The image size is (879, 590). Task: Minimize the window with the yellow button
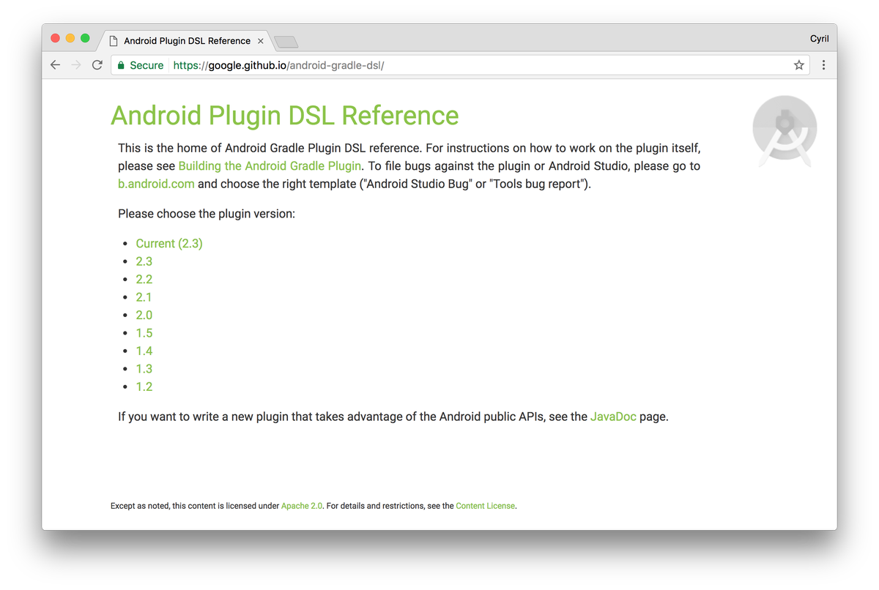click(x=70, y=38)
